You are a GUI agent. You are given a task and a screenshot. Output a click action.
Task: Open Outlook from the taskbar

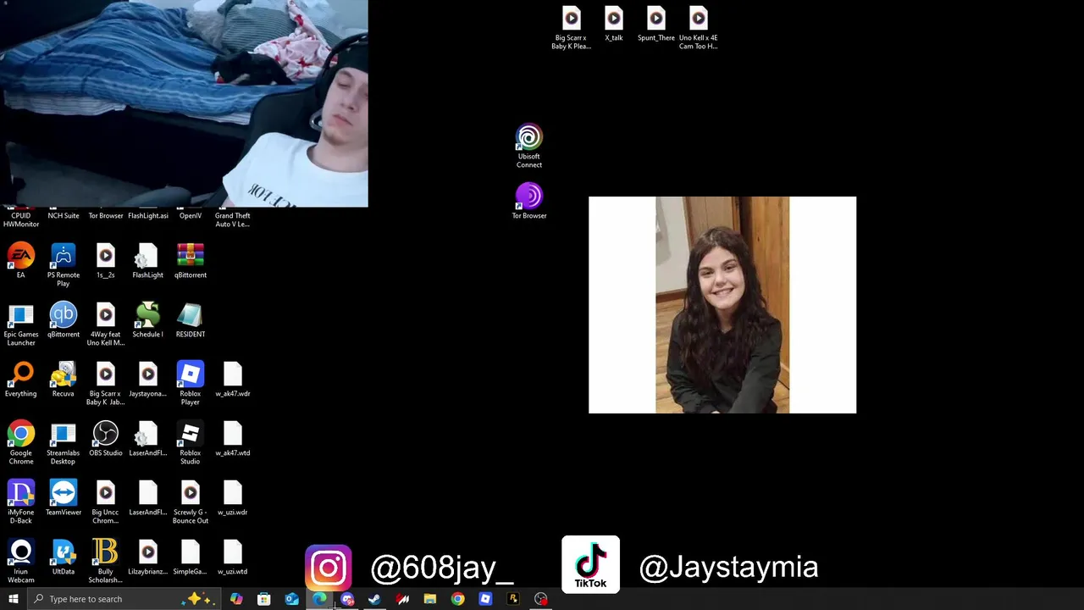tap(292, 599)
